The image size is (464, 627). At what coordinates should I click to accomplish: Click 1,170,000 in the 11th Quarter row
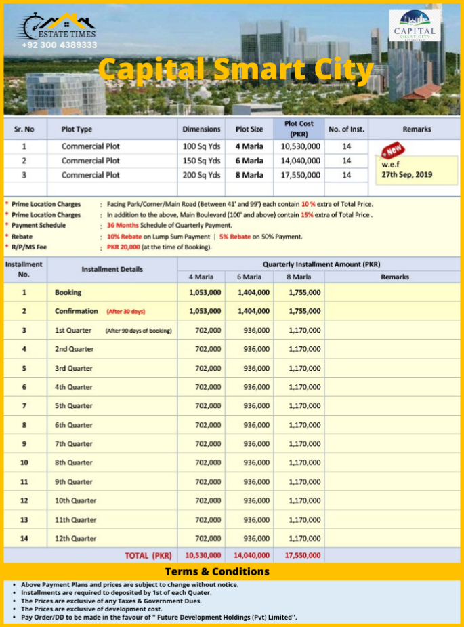(x=305, y=520)
